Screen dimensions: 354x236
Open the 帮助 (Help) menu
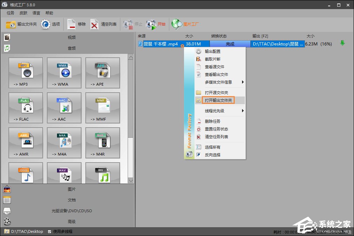tap(49, 13)
